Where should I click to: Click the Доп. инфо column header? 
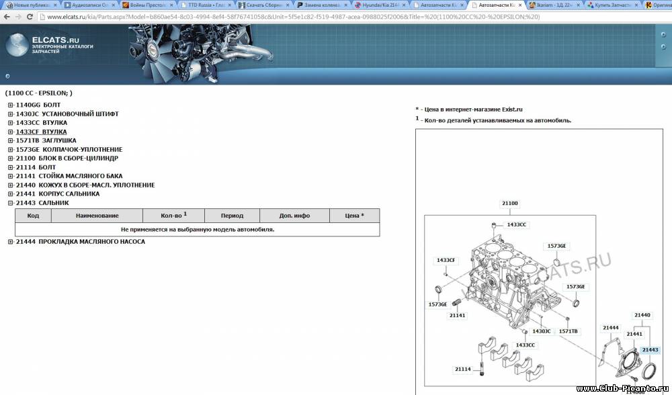pos(294,216)
